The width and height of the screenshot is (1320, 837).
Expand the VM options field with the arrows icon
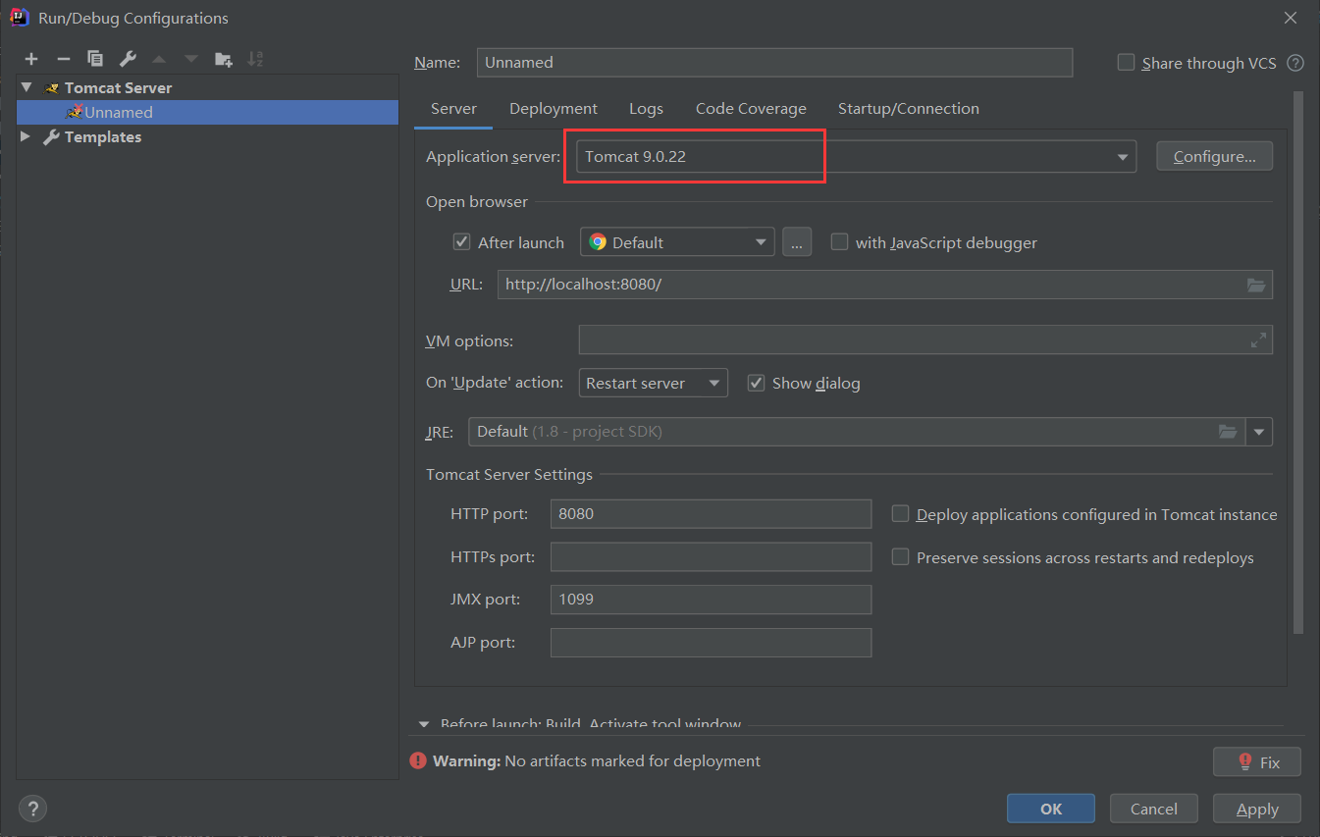pos(1258,340)
